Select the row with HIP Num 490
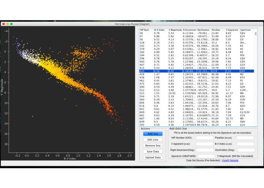 coord(197,87)
